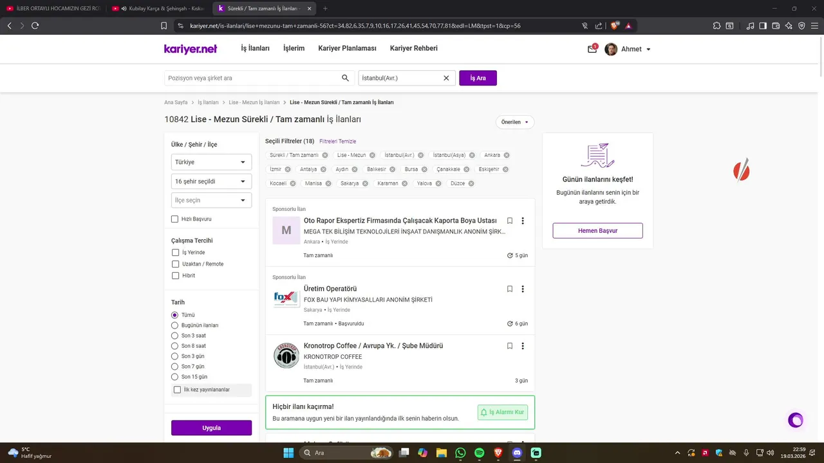Image resolution: width=824 pixels, height=463 pixels.
Task: Check the Hibrit work preference
Action: [x=175, y=276]
